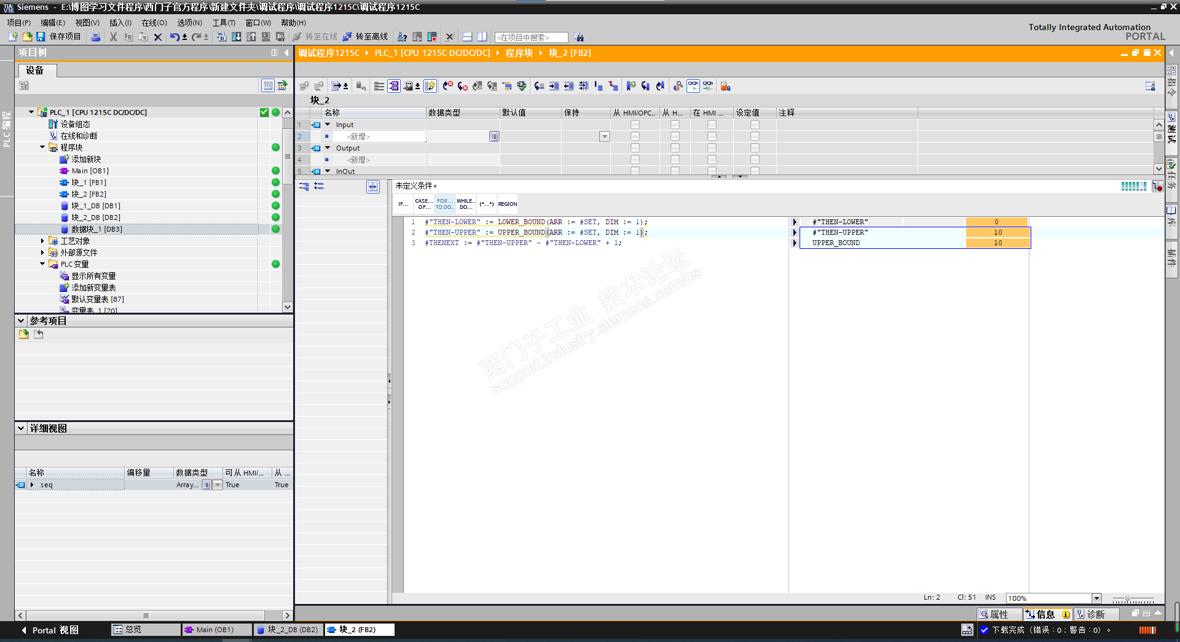Image resolution: width=1180 pixels, height=642 pixels.
Task: Expand the 工艺对象 folder in project tree
Action: pos(42,241)
